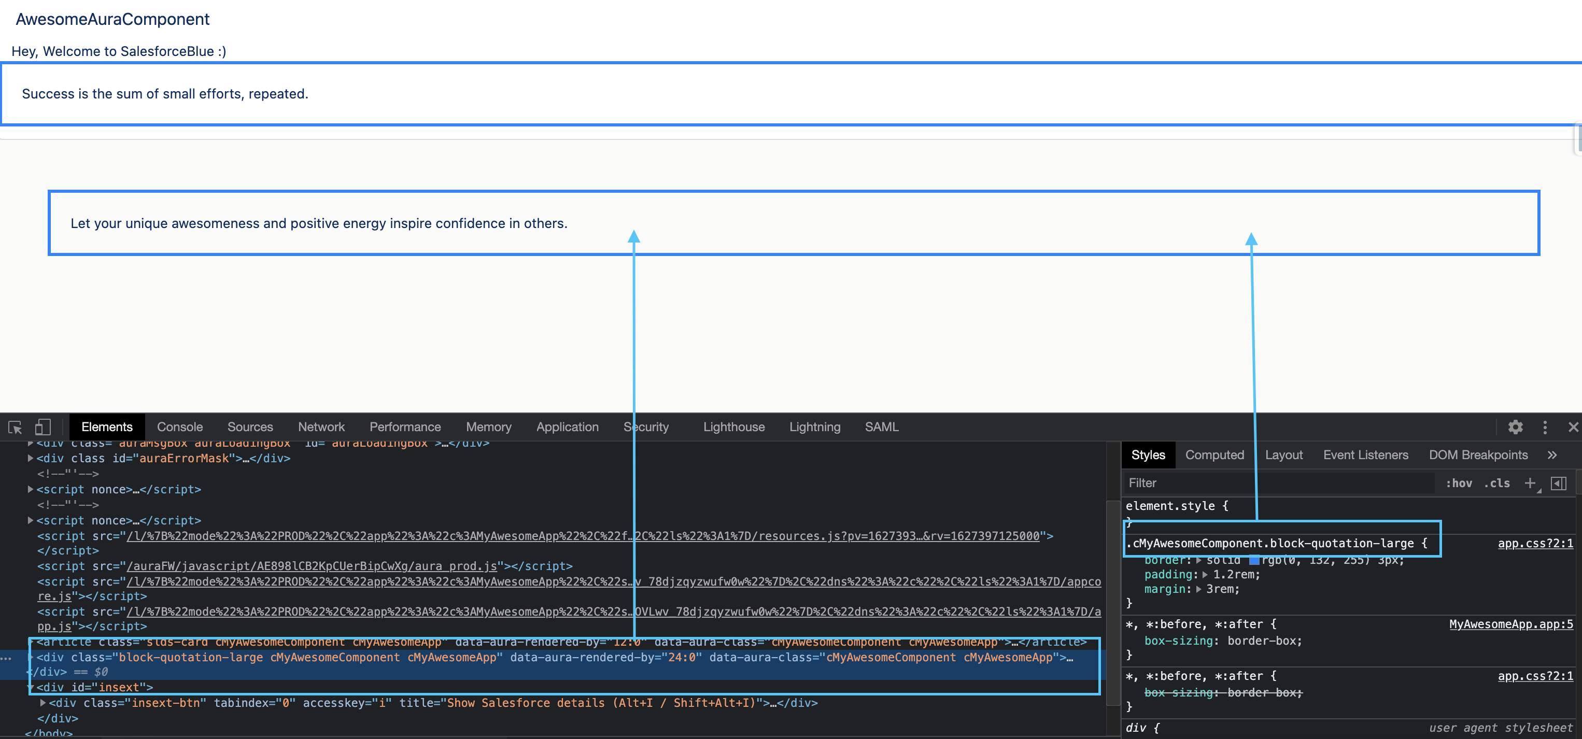Expand the padding property triangle
1582x739 pixels.
pos(1205,575)
